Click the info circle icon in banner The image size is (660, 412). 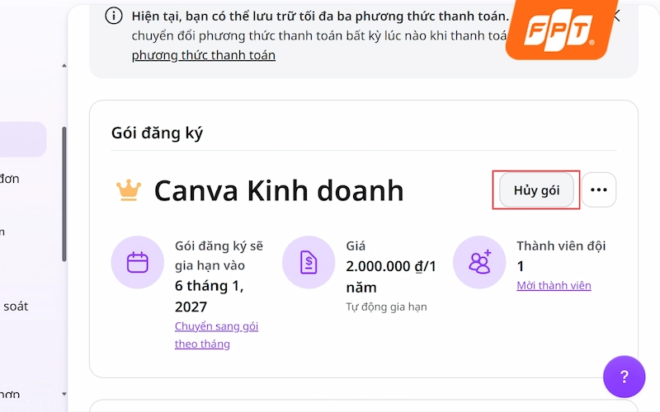click(114, 16)
